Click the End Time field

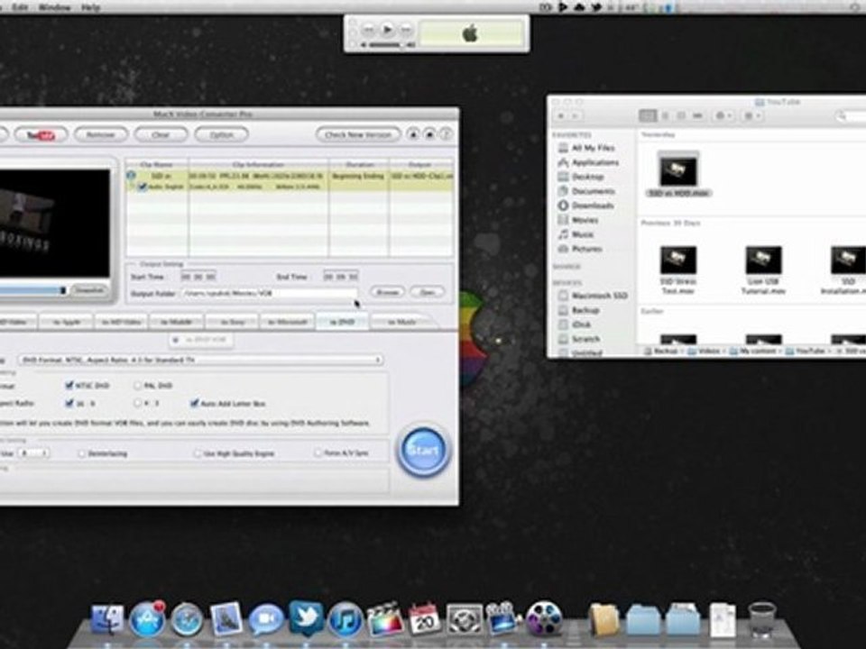tap(341, 276)
